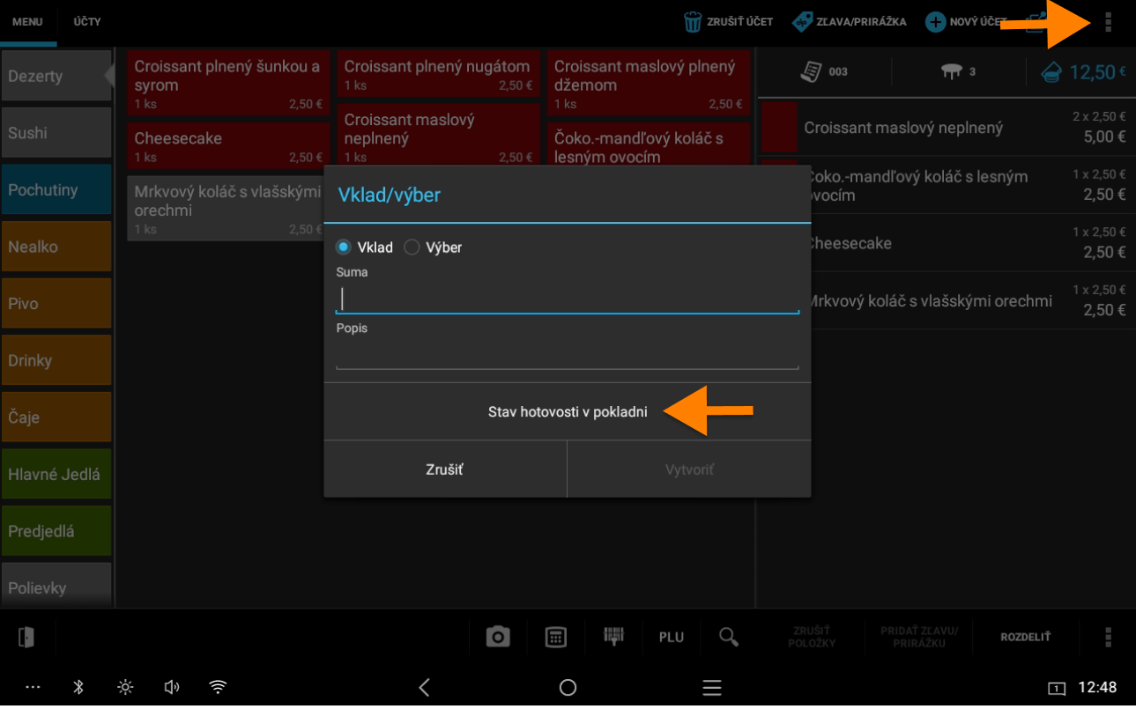Image resolution: width=1136 pixels, height=709 pixels.
Task: Select Sushi category in sidebar
Action: pos(56,133)
